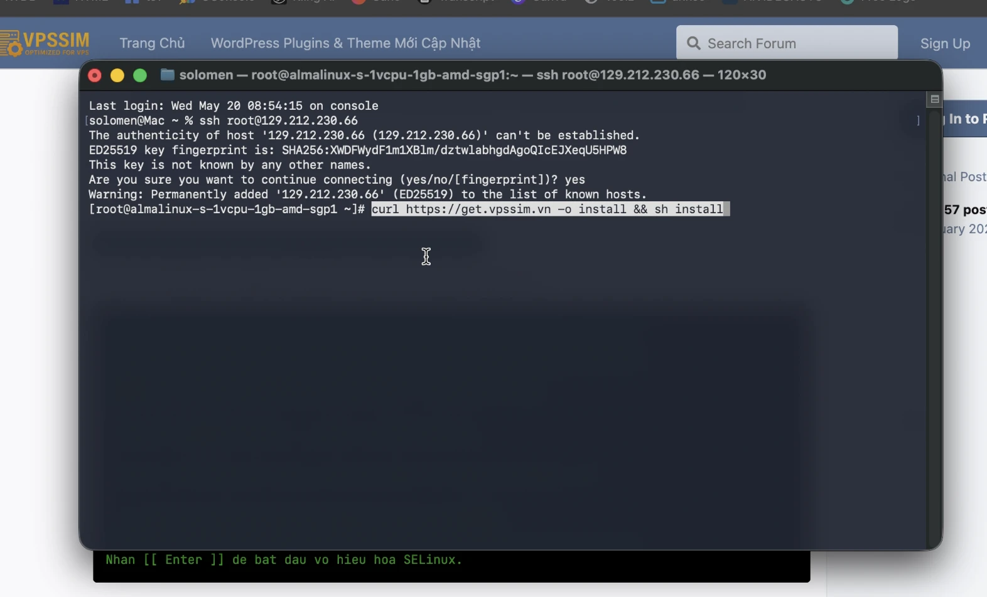Open the Trang Chủ menu item
This screenshot has width=987, height=597.
152,43
